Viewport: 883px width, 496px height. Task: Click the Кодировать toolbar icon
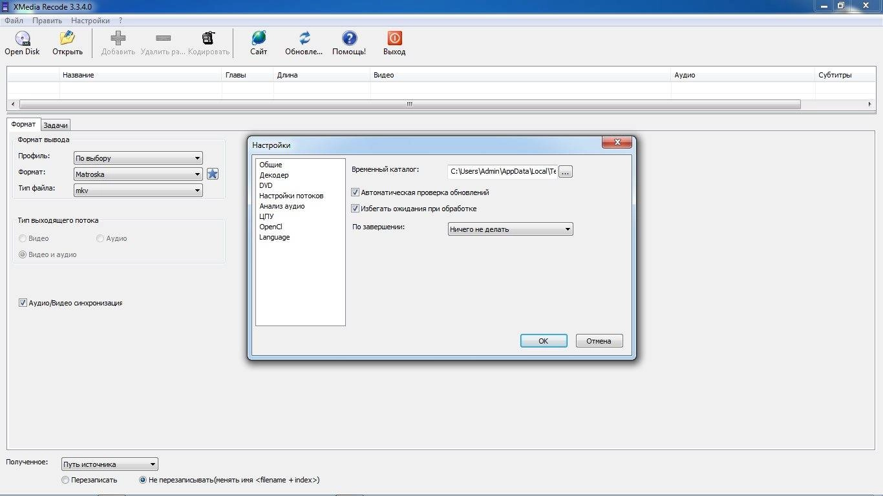click(x=208, y=38)
